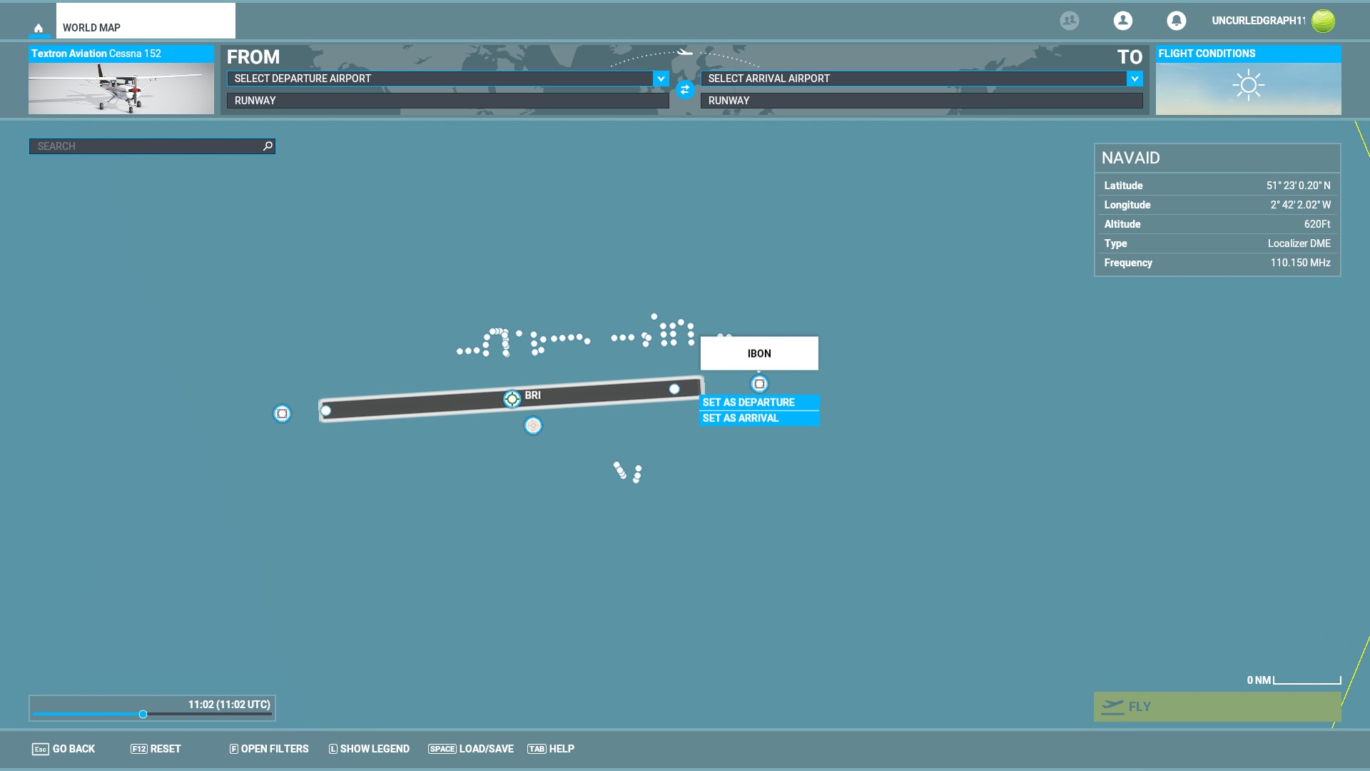
Task: Select the BRI VOR navaid marker
Action: click(x=512, y=399)
